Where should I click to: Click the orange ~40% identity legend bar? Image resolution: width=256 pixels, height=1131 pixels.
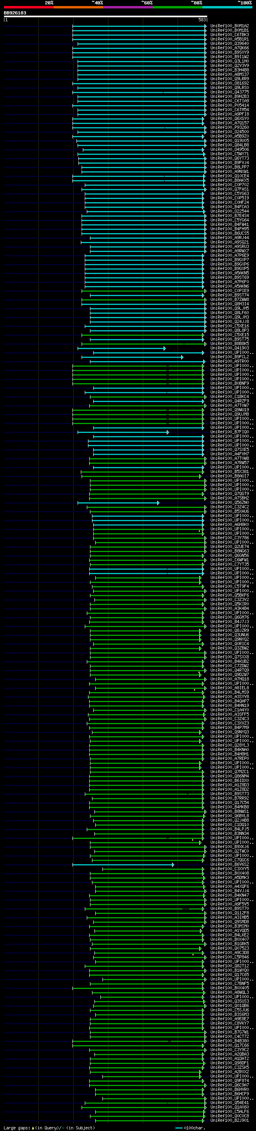coord(78,8)
